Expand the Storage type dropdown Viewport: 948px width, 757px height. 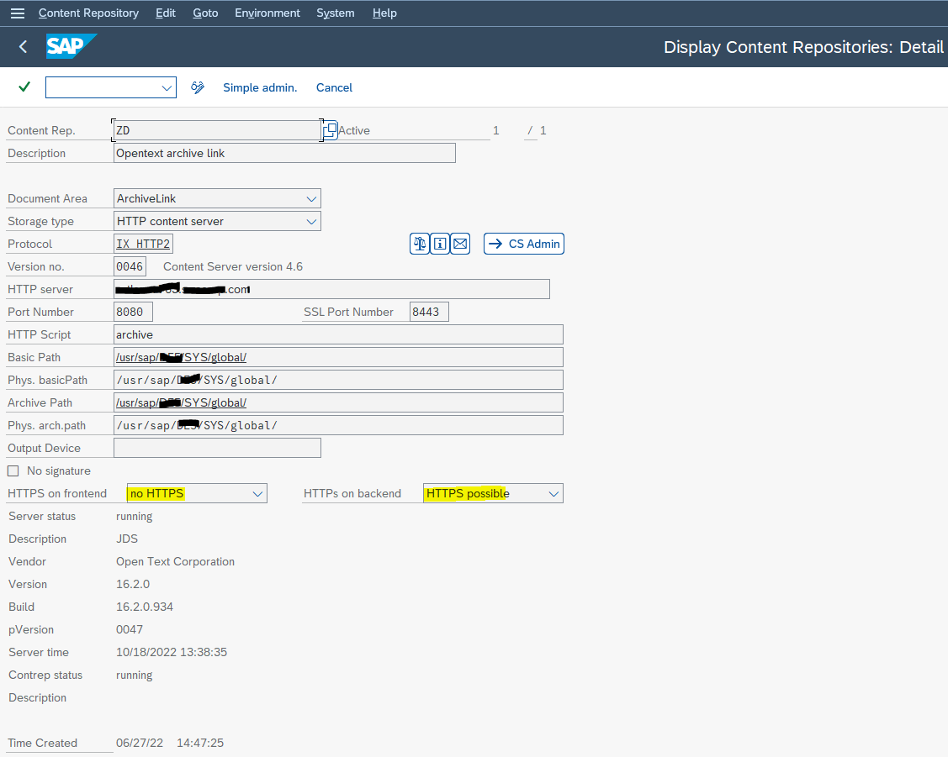click(311, 222)
